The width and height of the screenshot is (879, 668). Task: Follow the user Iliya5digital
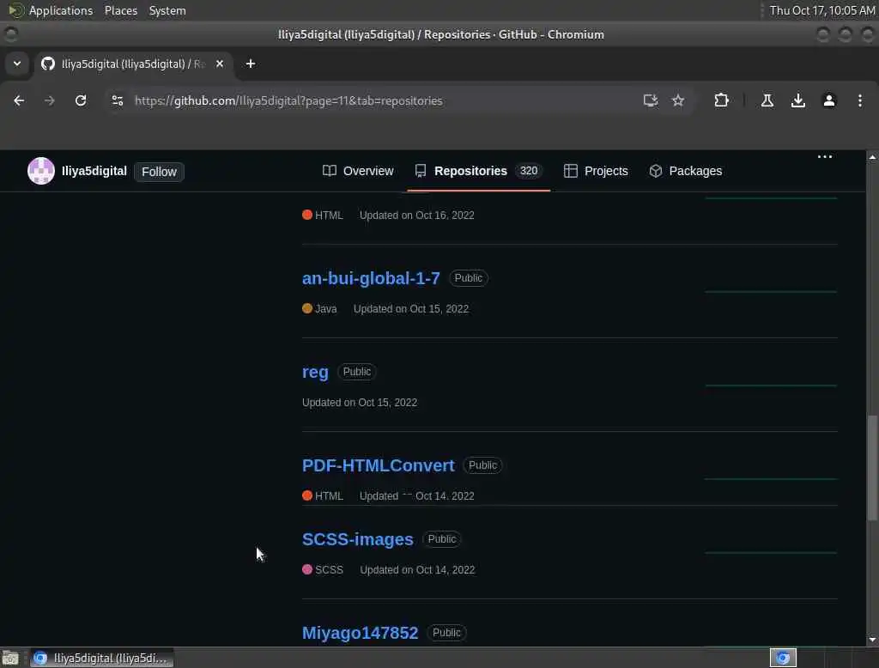tap(159, 172)
